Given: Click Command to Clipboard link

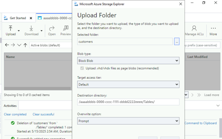Looking at the screenshot, I should tap(200, 123).
